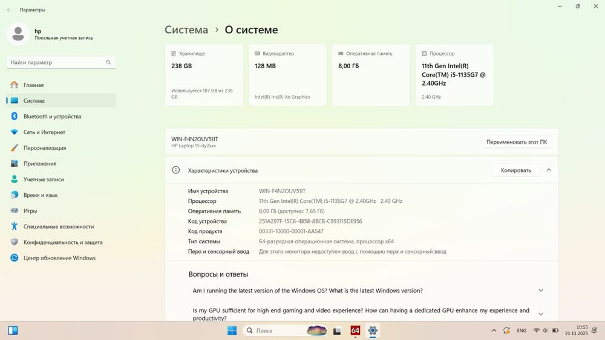Open Время и язык settings
605x340 pixels.
(61, 195)
